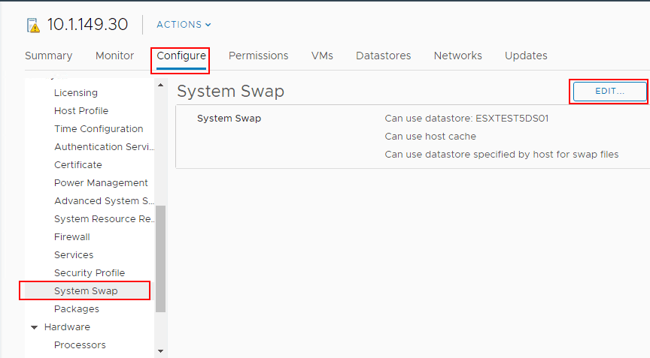Collapse the Hardware tree section
Screen dimensions: 650x358
coord(34,327)
